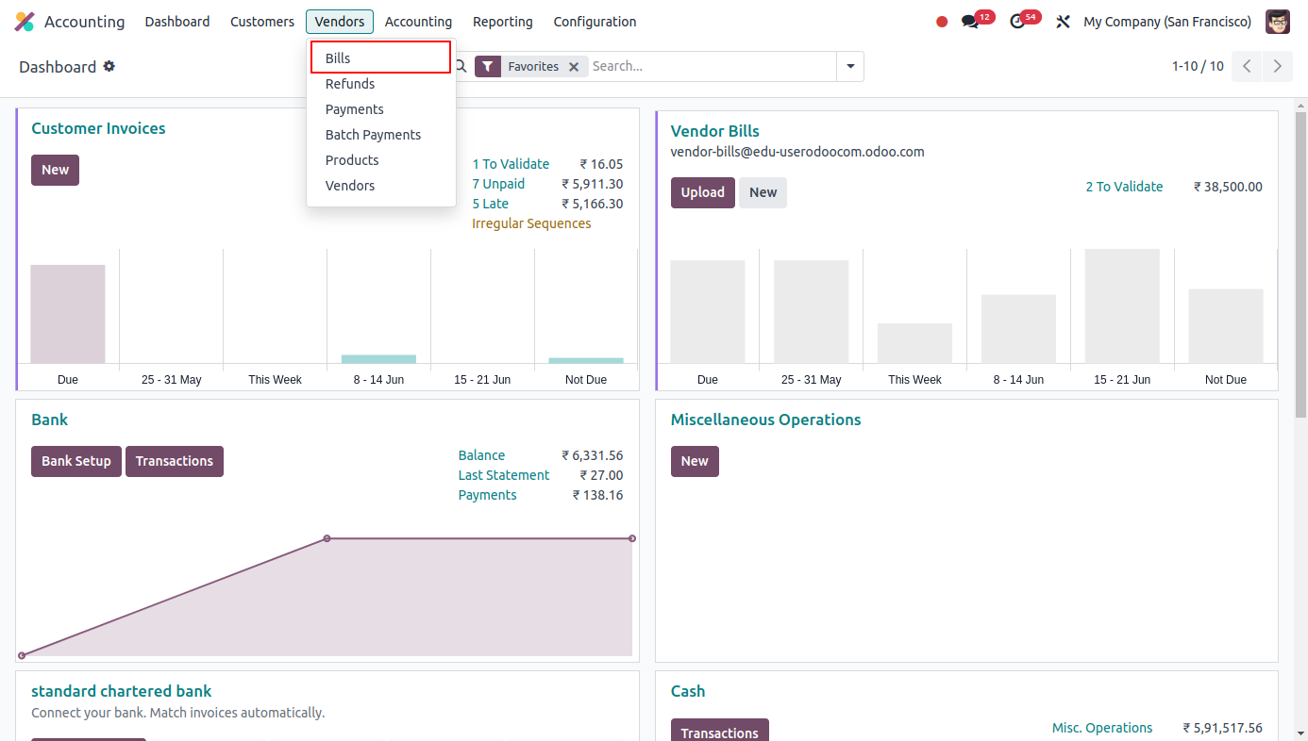The height and width of the screenshot is (741, 1308).
Task: Click the Favorites filter funnel icon
Action: coord(488,66)
